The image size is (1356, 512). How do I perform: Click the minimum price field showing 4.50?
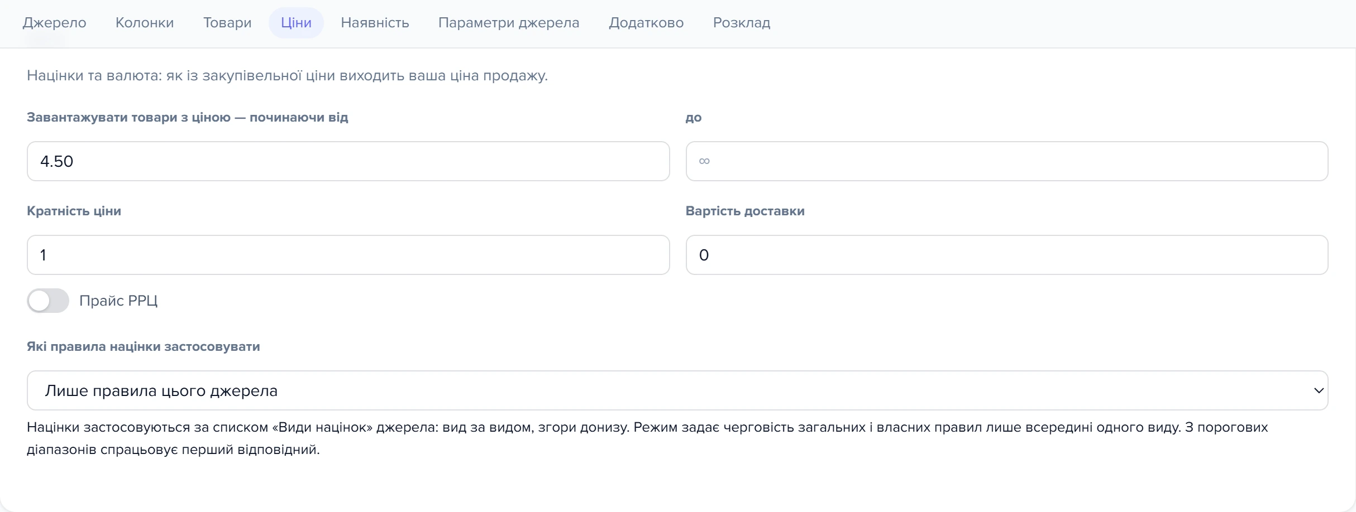pyautogui.click(x=348, y=161)
